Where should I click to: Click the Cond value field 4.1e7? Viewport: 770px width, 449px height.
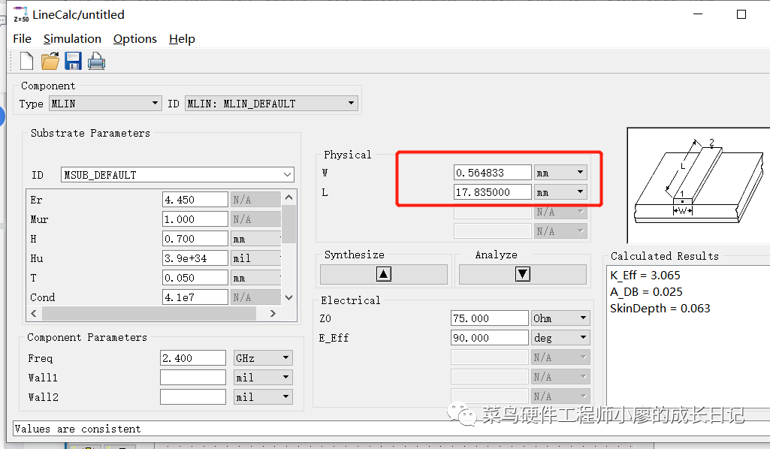point(195,297)
